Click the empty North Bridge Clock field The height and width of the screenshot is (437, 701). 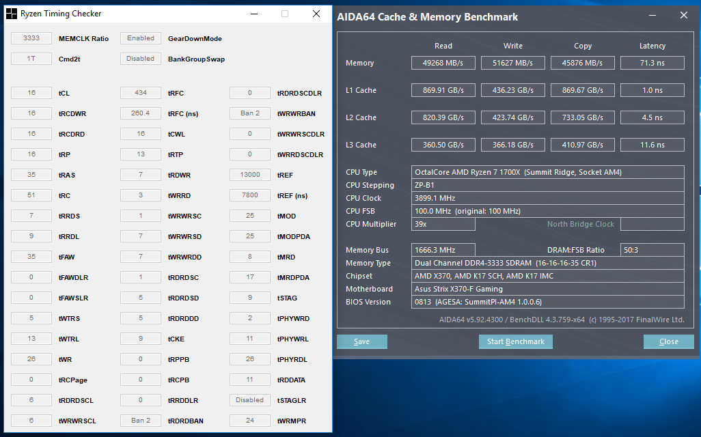[652, 224]
